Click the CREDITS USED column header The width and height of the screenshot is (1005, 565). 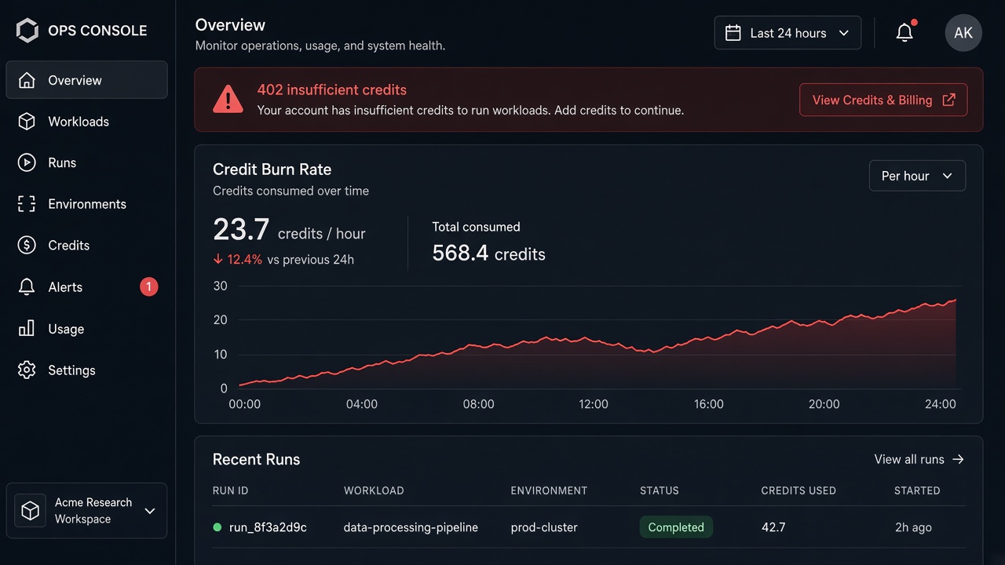(x=799, y=490)
